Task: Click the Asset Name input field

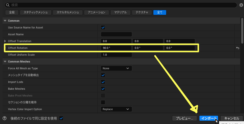Action: [x=116, y=34]
